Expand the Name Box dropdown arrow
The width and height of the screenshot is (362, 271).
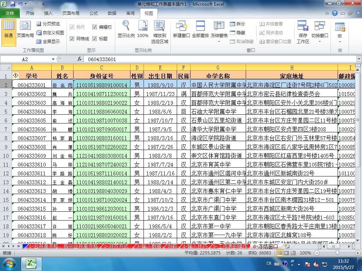[x=53, y=59]
